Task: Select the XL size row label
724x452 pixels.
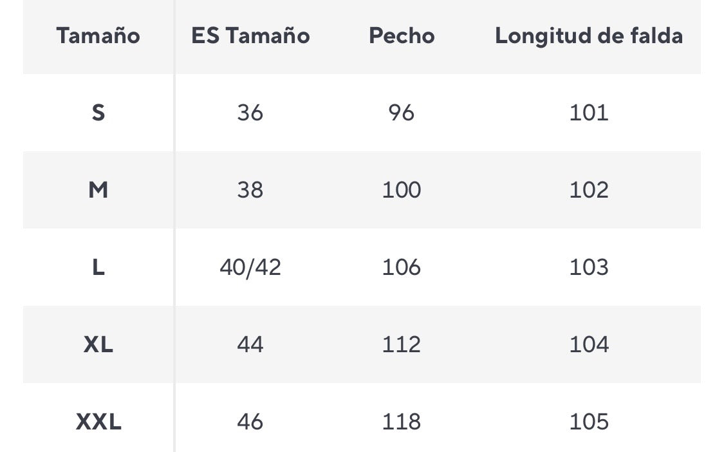Action: [x=98, y=344]
